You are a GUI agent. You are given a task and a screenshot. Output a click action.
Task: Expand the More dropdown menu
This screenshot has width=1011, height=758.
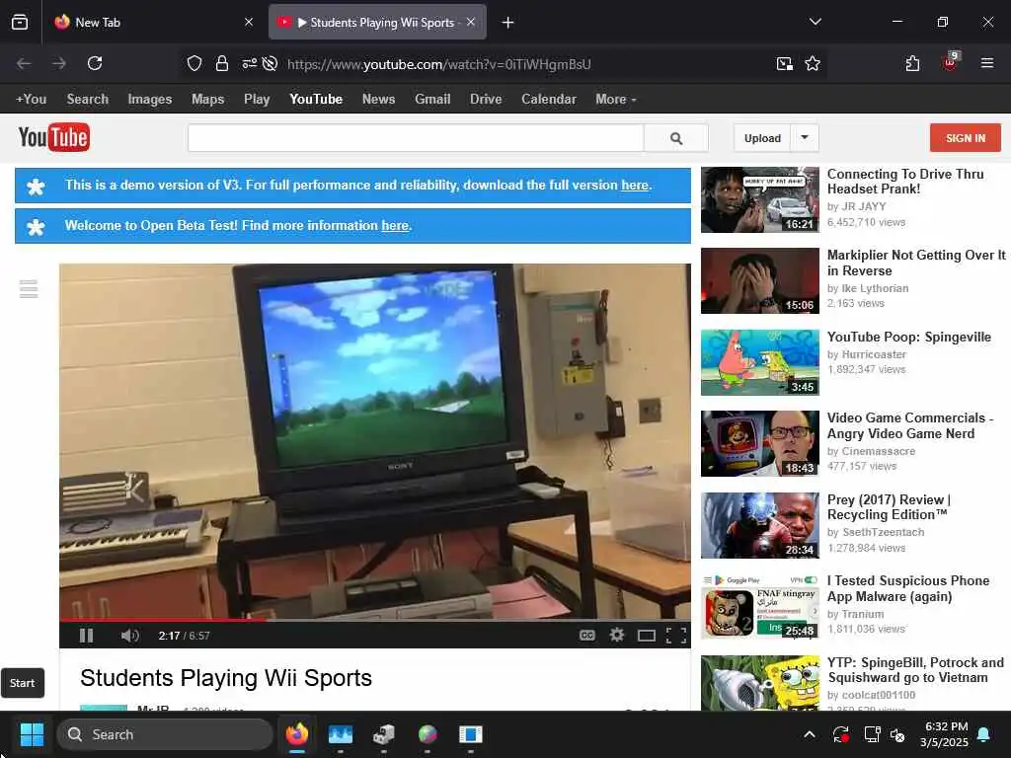coord(616,100)
